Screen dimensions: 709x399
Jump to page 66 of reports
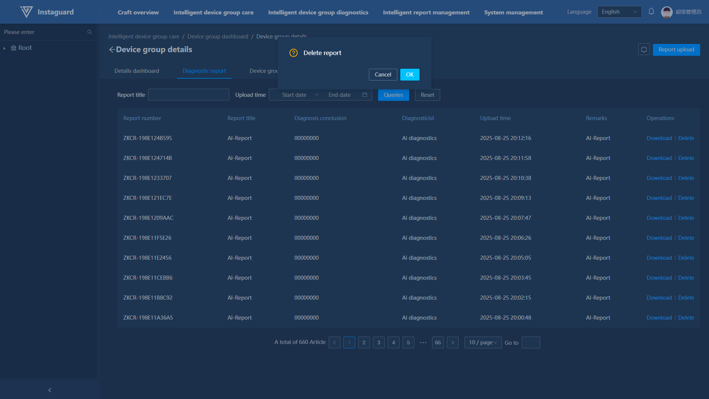pyautogui.click(x=438, y=342)
